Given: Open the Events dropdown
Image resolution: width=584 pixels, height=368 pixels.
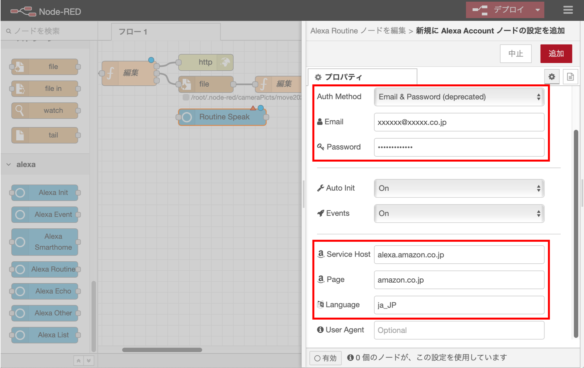Looking at the screenshot, I should tap(459, 214).
